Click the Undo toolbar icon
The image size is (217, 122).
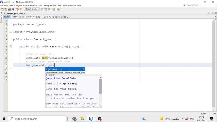[17, 9]
